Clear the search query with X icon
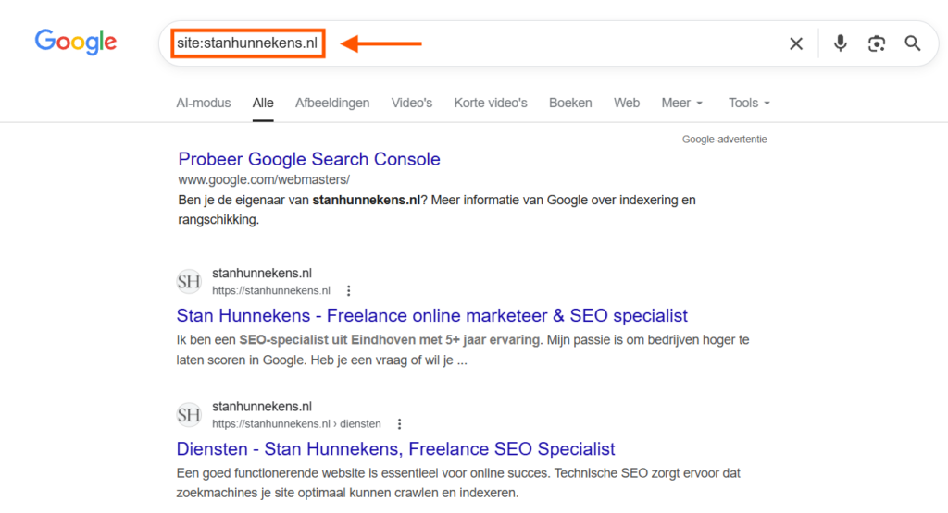This screenshot has height=513, width=948. 796,43
